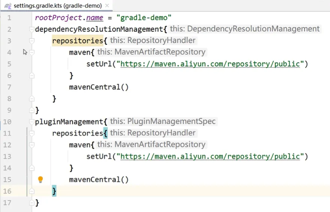Collapse dependencyResolutionManagement block on line 2

[x=31, y=29]
